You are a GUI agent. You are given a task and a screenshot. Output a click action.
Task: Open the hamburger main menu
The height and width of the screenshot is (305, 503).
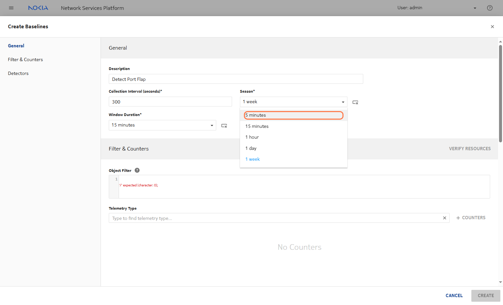tap(11, 8)
